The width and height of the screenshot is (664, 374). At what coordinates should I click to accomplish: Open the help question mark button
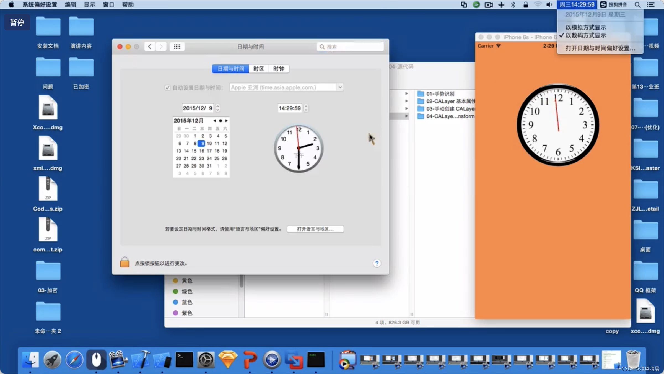(377, 263)
